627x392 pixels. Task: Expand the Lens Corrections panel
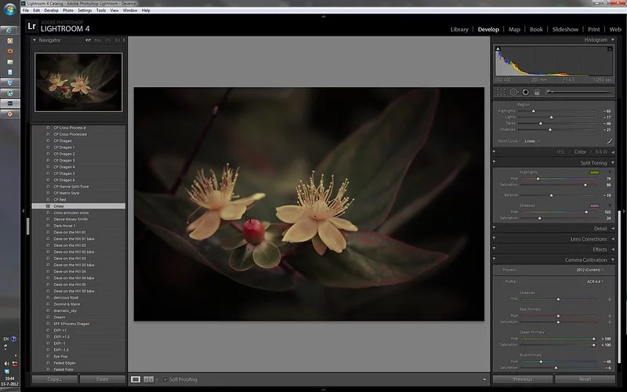coord(588,238)
